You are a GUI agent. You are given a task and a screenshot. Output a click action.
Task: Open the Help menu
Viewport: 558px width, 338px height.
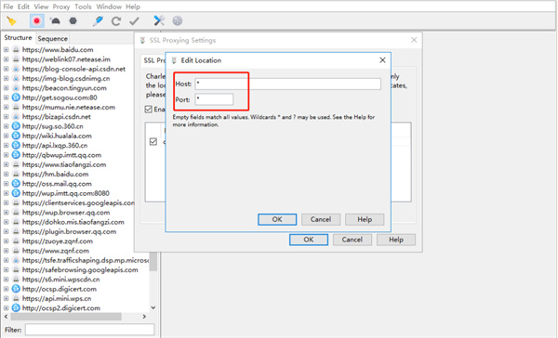point(133,6)
